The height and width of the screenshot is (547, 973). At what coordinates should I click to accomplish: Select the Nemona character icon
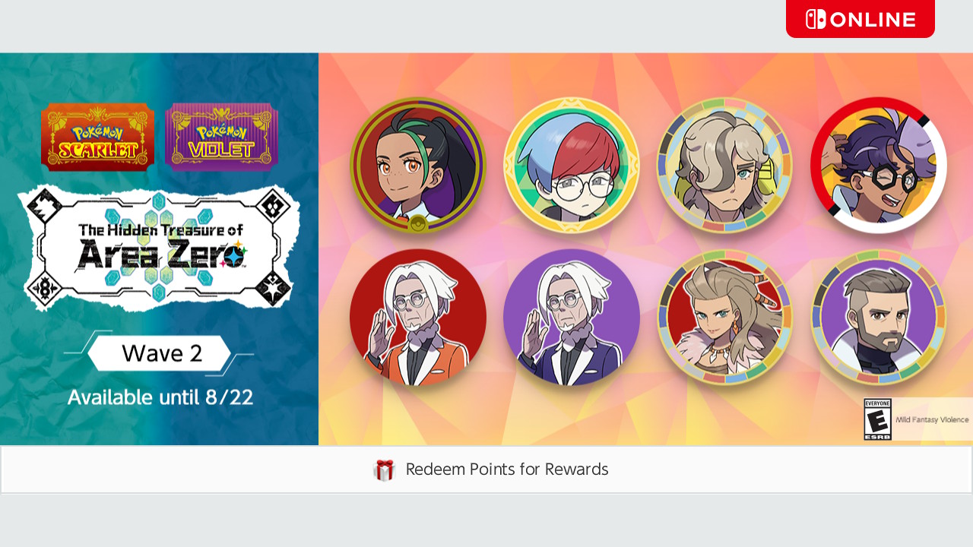pos(417,165)
